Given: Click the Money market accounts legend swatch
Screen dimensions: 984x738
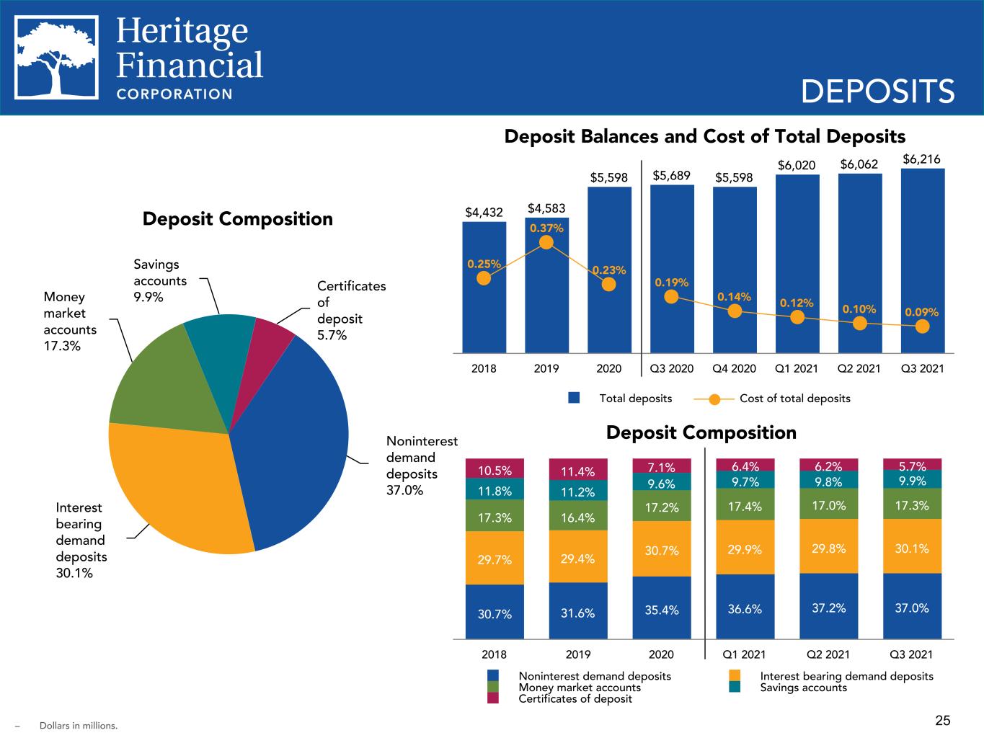Looking at the screenshot, I should pos(493,688).
